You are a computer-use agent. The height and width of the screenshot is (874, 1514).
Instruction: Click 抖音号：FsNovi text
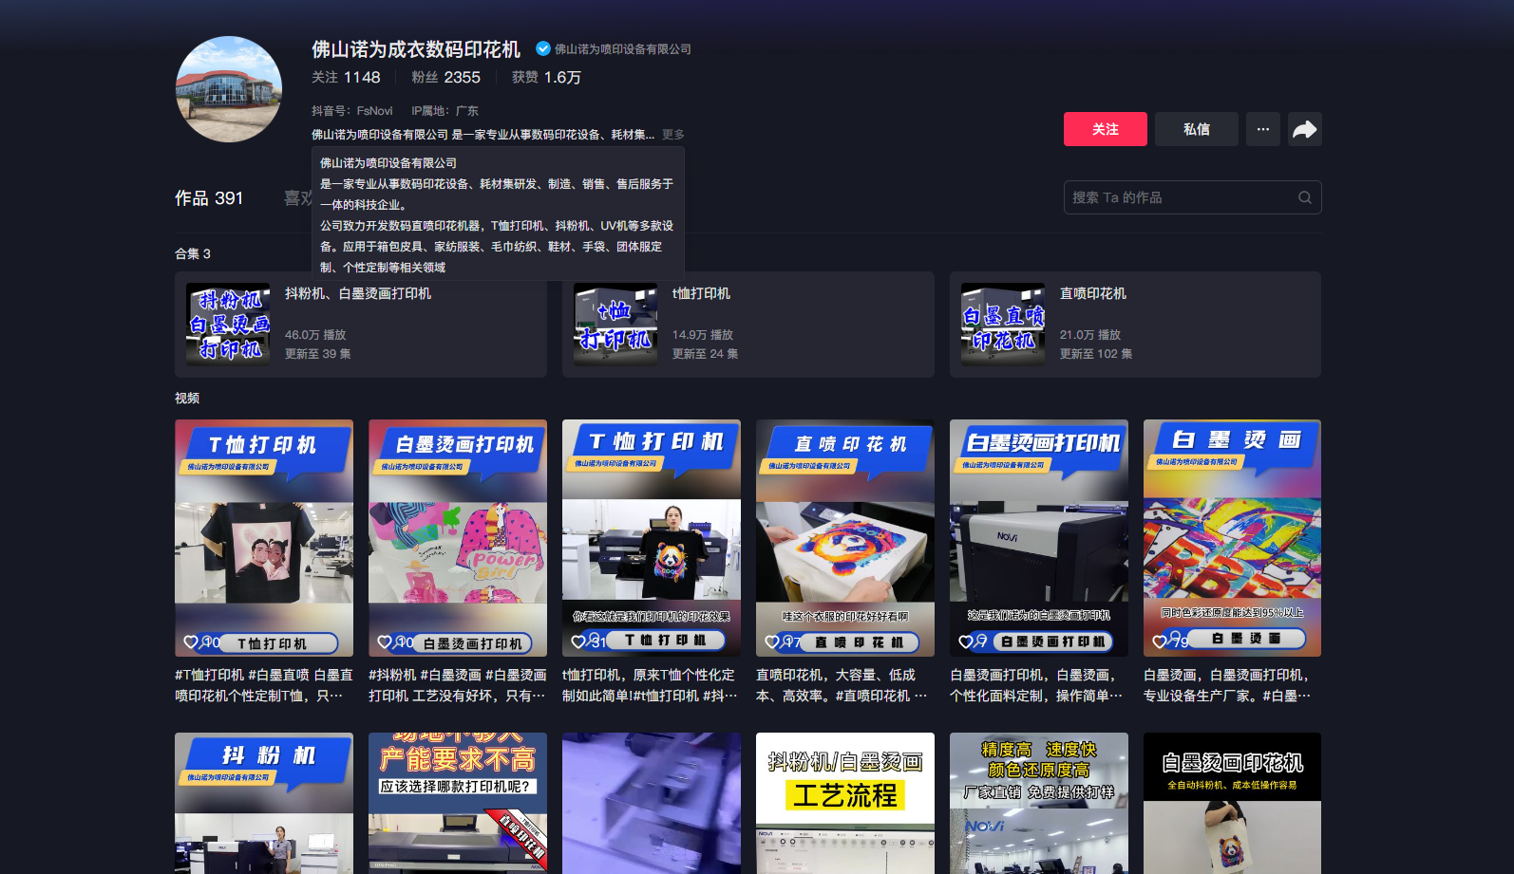[351, 111]
